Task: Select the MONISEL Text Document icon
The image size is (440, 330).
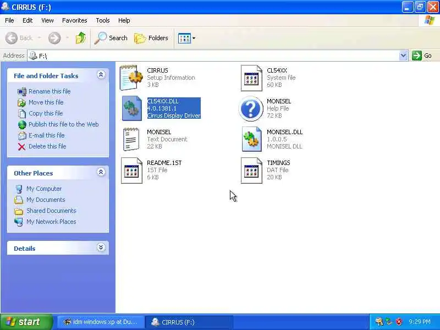Action: point(131,139)
